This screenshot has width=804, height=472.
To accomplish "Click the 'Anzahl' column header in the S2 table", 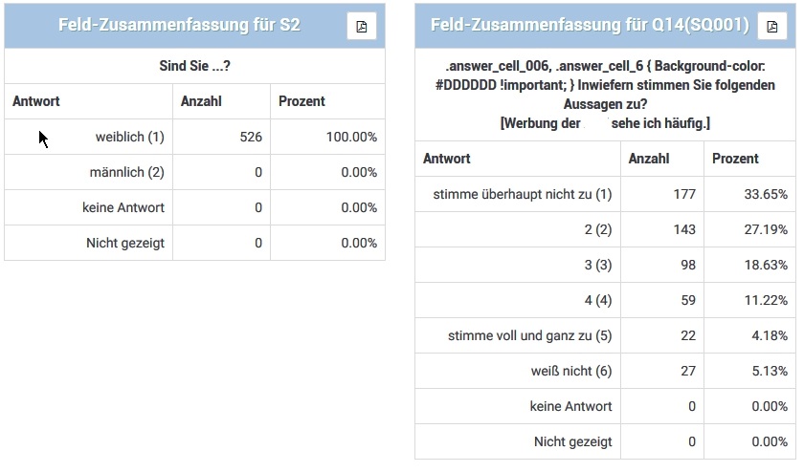I will 201,101.
